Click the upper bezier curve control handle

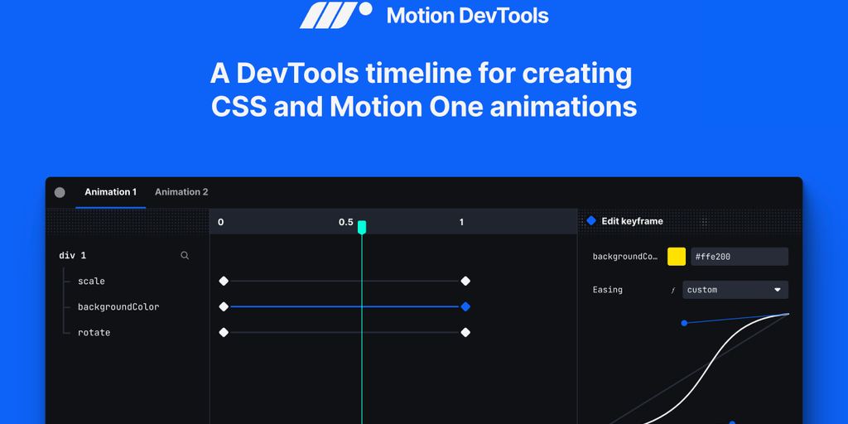point(684,323)
